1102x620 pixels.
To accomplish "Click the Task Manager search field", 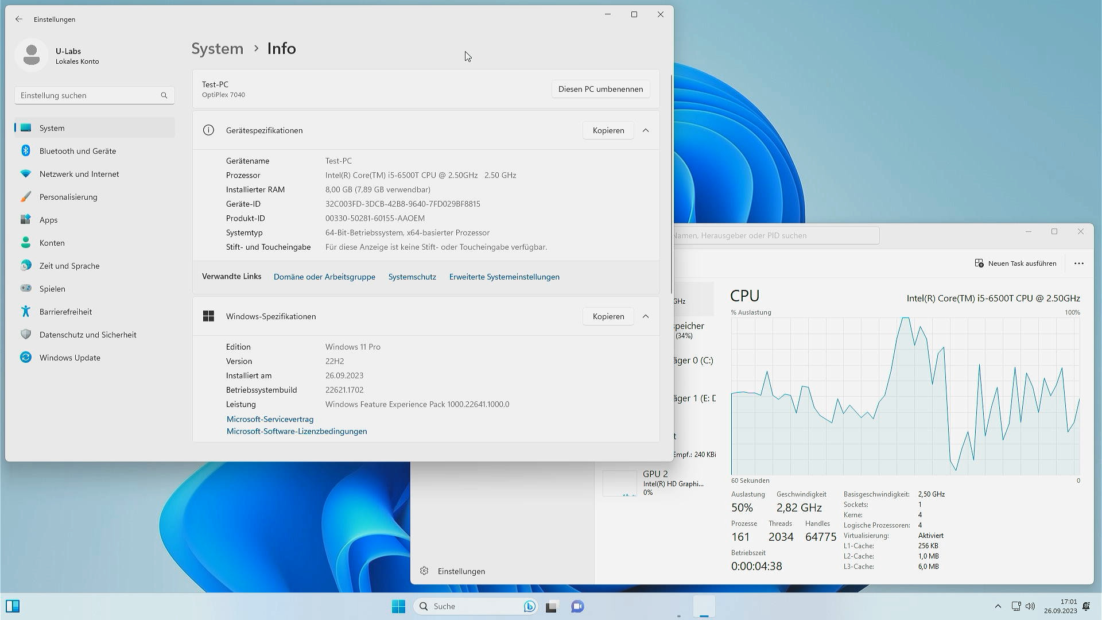I will pos(776,235).
